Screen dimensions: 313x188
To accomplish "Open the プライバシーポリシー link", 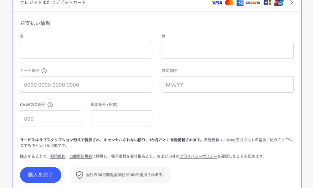I will click(x=198, y=156).
